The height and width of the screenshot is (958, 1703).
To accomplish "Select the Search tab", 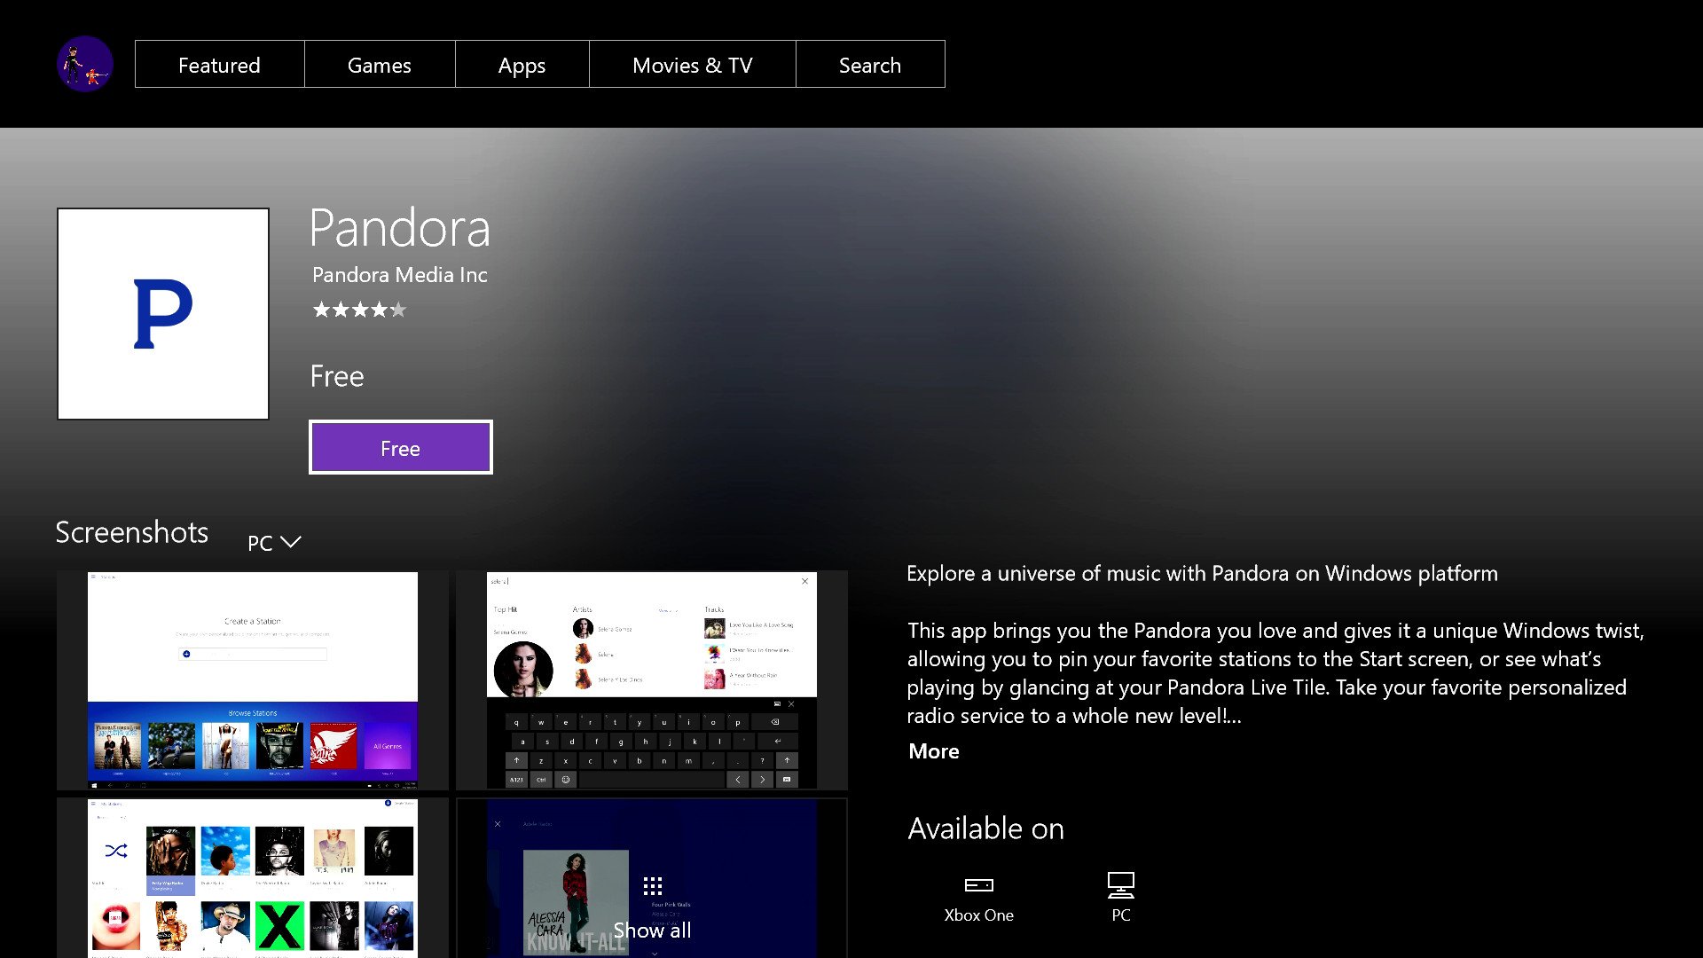I will tap(870, 64).
